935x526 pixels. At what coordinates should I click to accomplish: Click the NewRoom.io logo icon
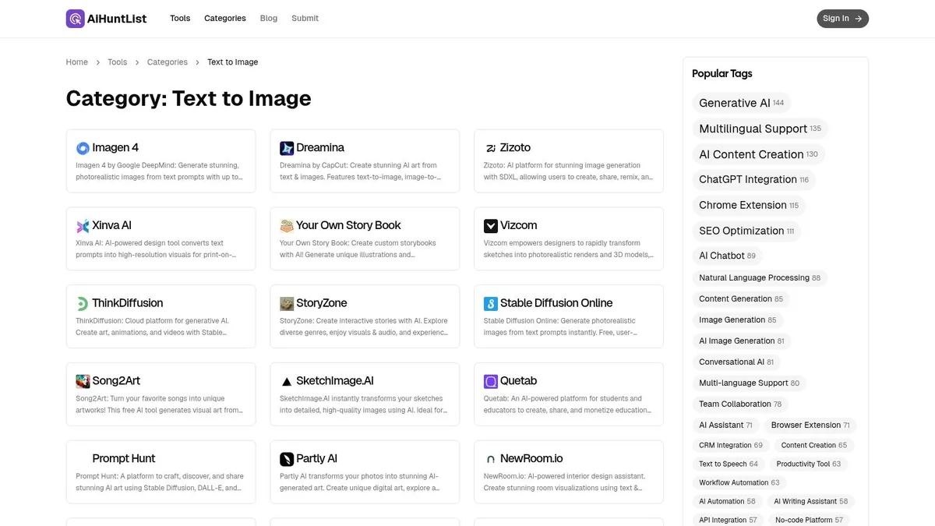[x=491, y=459]
